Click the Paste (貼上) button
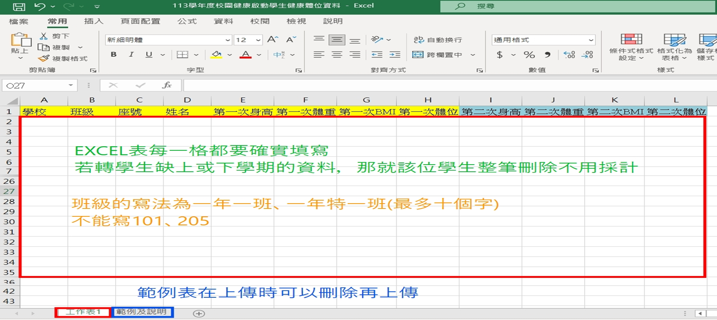Viewport: 717px width, 320px height. click(x=20, y=43)
